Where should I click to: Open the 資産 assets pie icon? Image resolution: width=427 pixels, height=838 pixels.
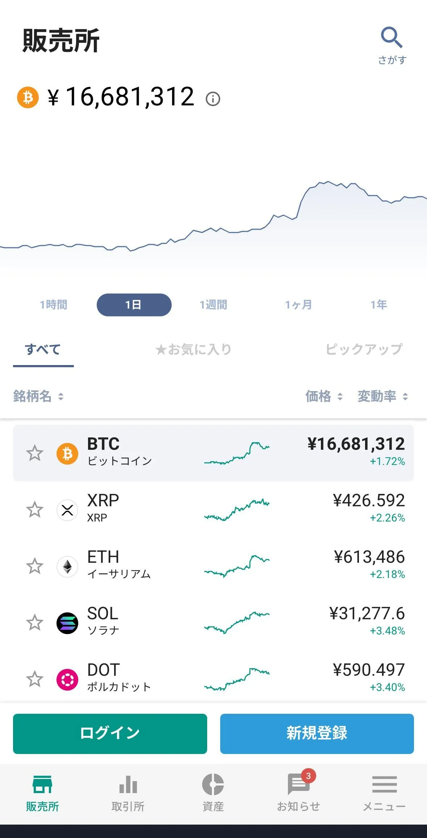point(213,784)
